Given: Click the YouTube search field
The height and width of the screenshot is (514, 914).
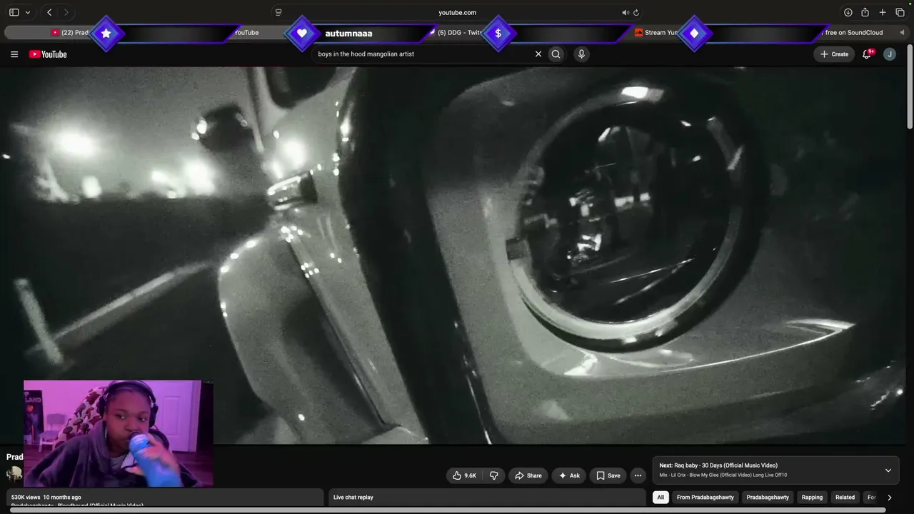Looking at the screenshot, I should 425,54.
